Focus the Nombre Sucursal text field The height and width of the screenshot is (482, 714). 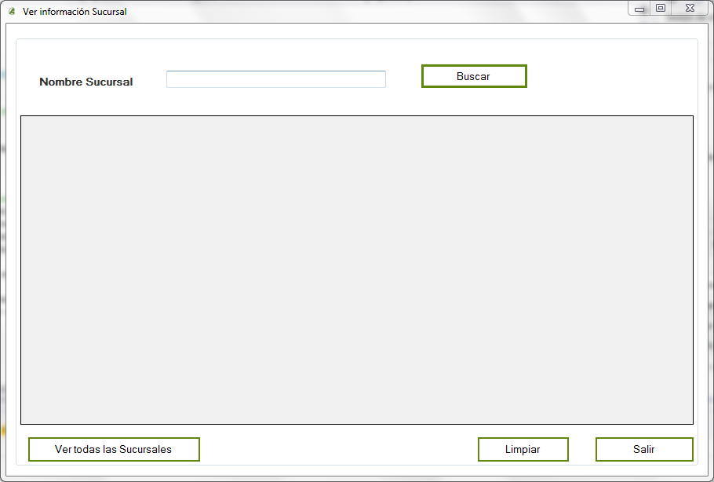coord(275,79)
